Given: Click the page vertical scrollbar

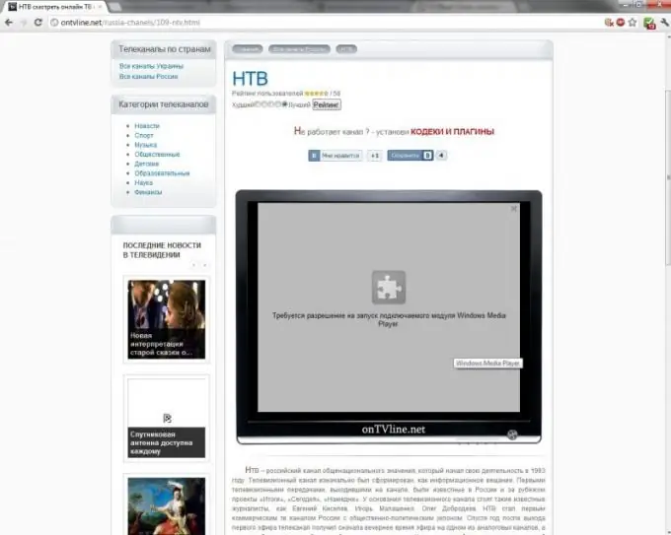Looking at the screenshot, I should [x=668, y=179].
